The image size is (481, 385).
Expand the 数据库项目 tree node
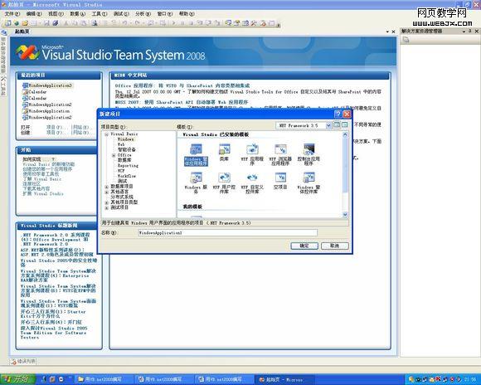(106, 187)
